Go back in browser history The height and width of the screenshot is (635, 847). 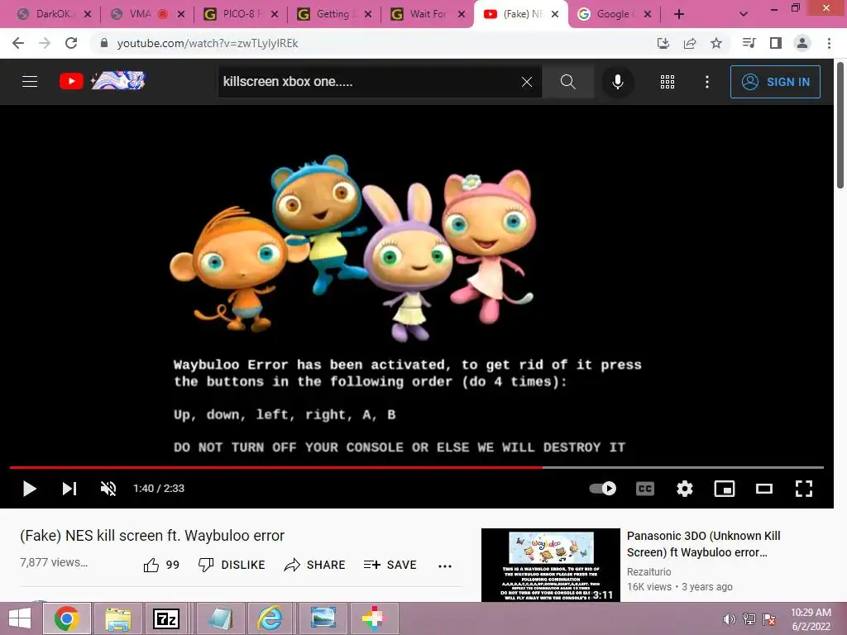18,43
